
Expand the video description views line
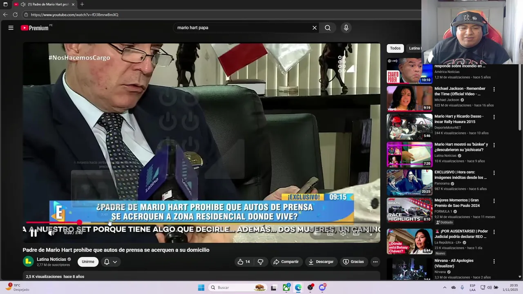[x=55, y=276]
